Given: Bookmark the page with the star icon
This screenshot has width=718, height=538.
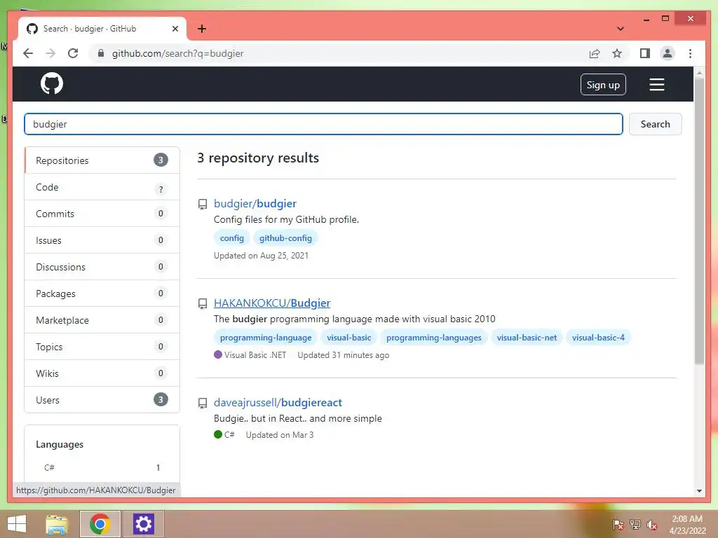Looking at the screenshot, I should [617, 53].
